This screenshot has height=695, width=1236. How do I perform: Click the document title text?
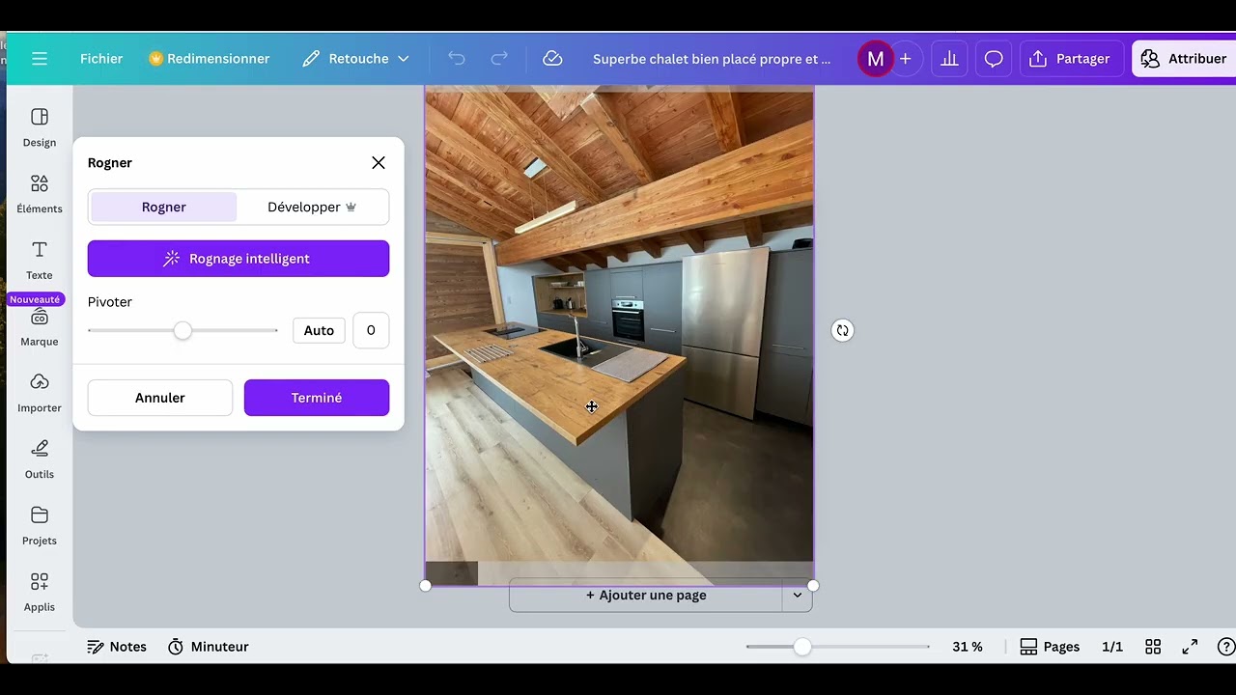tap(712, 59)
